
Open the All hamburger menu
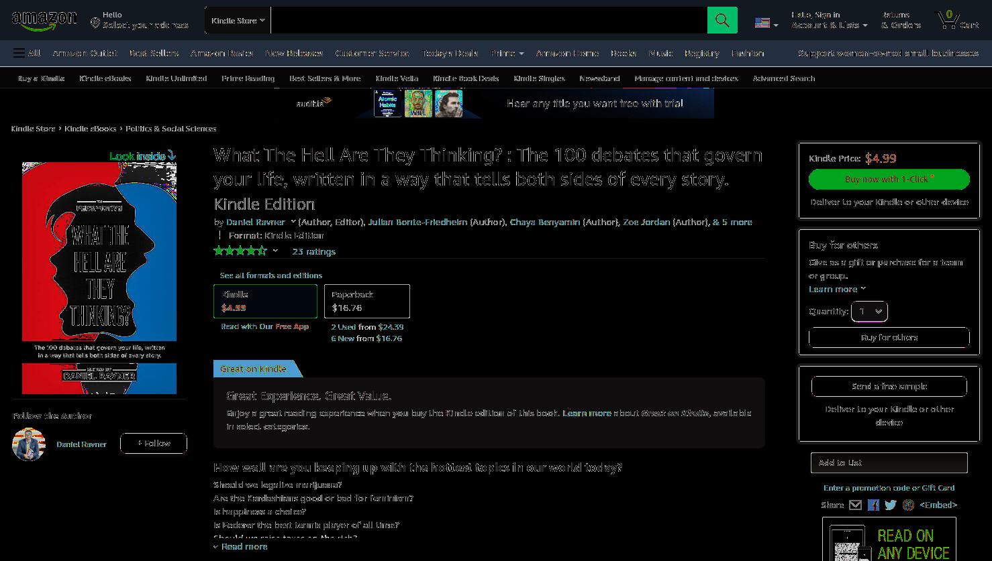click(27, 53)
